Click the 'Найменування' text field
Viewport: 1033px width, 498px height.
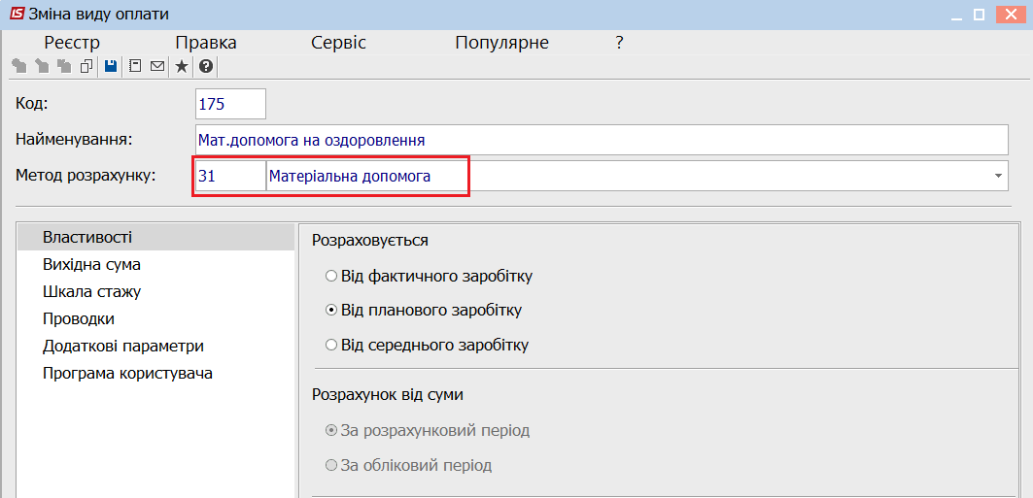(x=602, y=140)
